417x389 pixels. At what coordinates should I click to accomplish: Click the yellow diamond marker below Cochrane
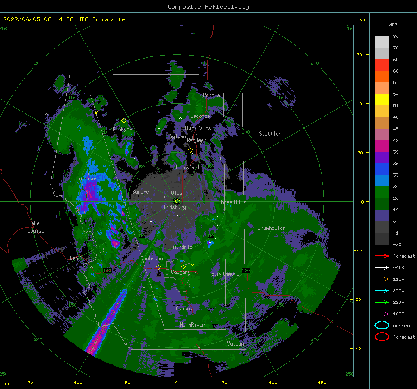(158, 267)
